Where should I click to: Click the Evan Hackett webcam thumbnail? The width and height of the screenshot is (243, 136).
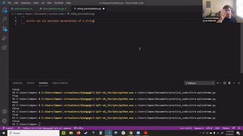pyautogui.click(x=222, y=11)
